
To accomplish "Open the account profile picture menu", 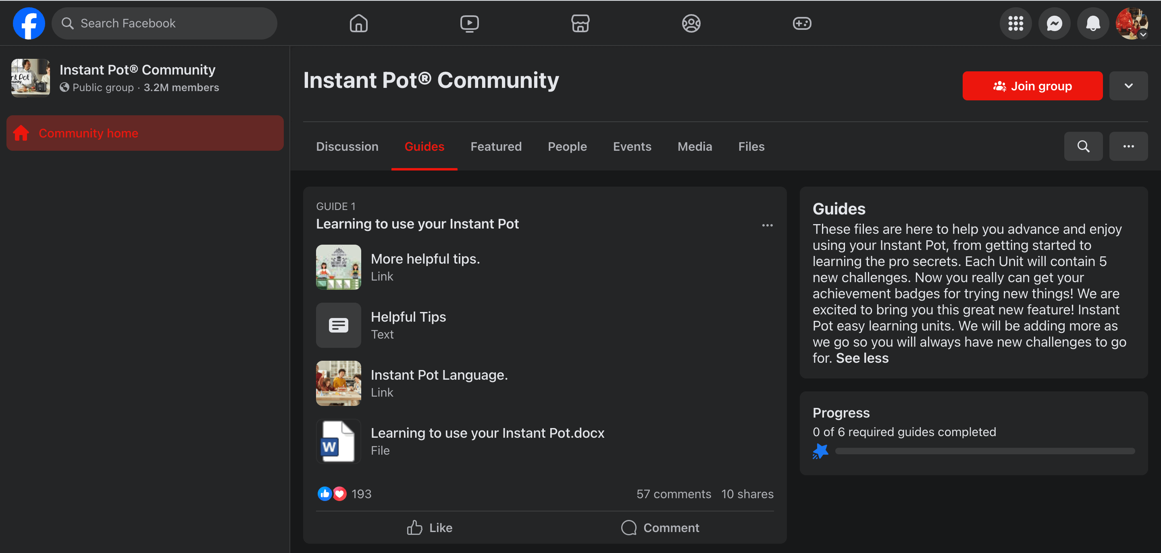I will coord(1131,23).
